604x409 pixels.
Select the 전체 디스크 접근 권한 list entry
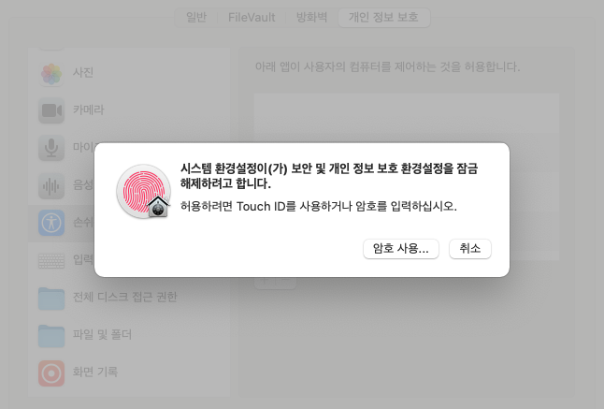click(x=129, y=299)
